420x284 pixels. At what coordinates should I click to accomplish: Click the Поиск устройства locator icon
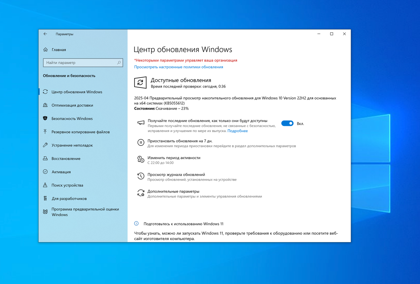pos(45,185)
